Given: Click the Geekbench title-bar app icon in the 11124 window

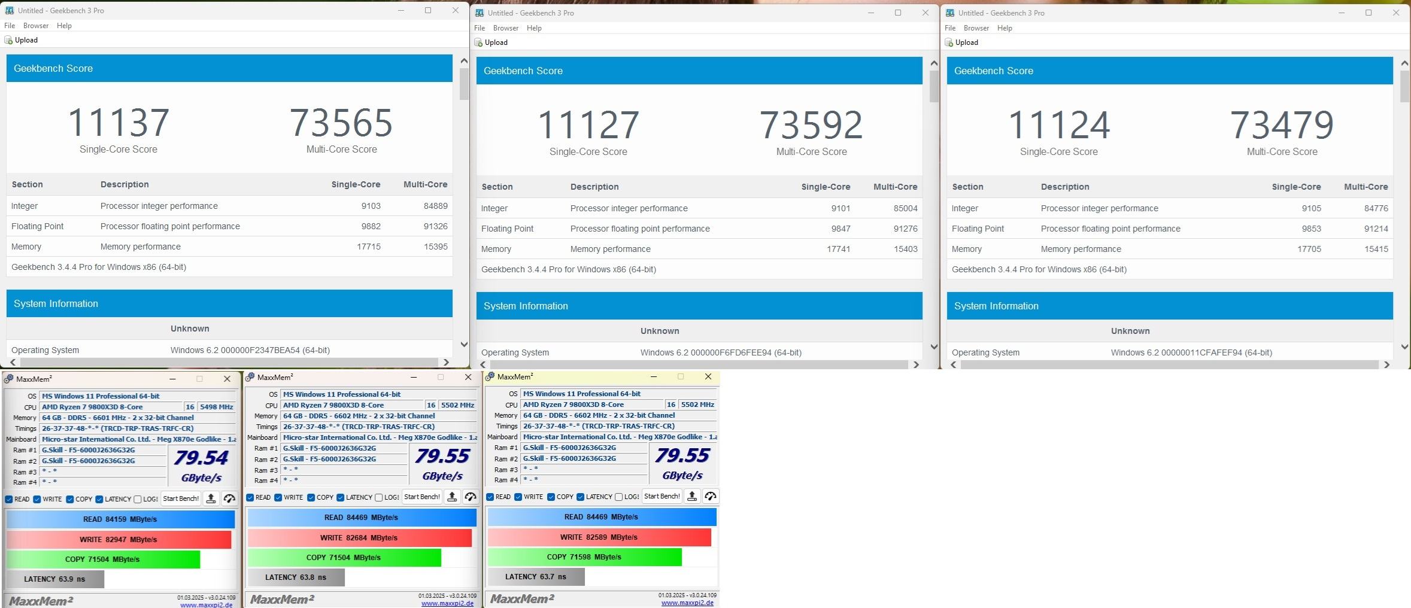Looking at the screenshot, I should tap(950, 13).
